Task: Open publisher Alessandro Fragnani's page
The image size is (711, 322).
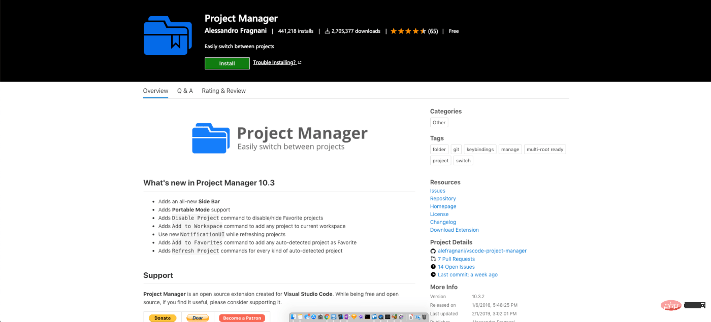Action: click(235, 31)
